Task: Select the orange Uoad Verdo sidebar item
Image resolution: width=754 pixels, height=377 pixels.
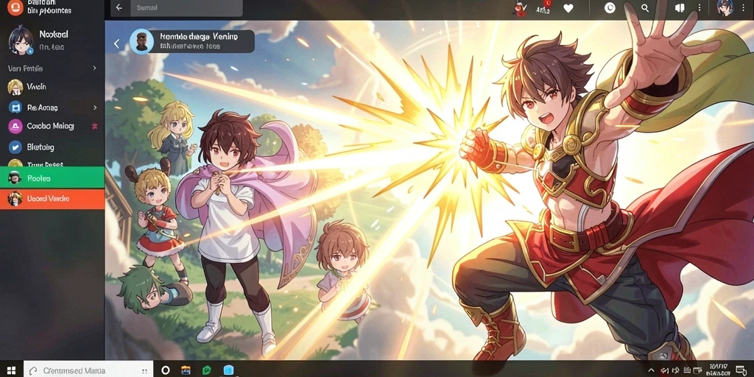Action: click(52, 199)
